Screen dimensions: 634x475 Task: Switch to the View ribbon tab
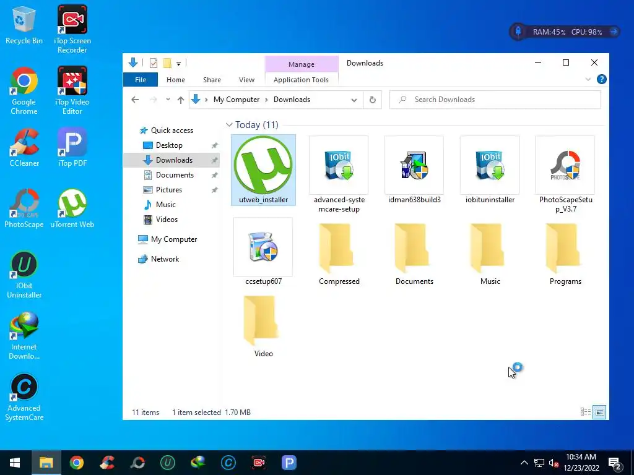(x=246, y=80)
